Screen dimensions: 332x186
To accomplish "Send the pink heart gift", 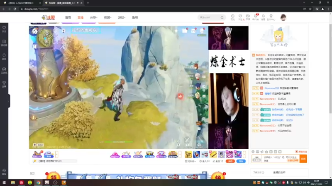I will (115, 154).
